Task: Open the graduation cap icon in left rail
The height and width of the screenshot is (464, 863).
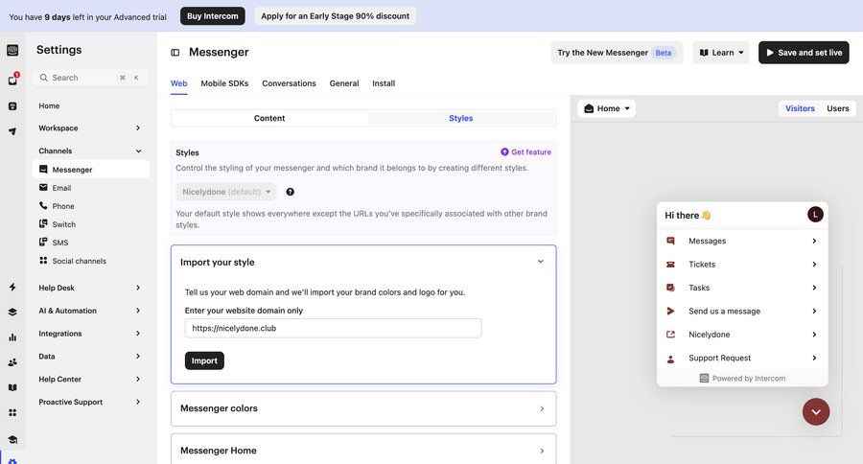Action: (12, 439)
